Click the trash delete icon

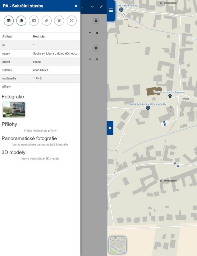pos(59,21)
